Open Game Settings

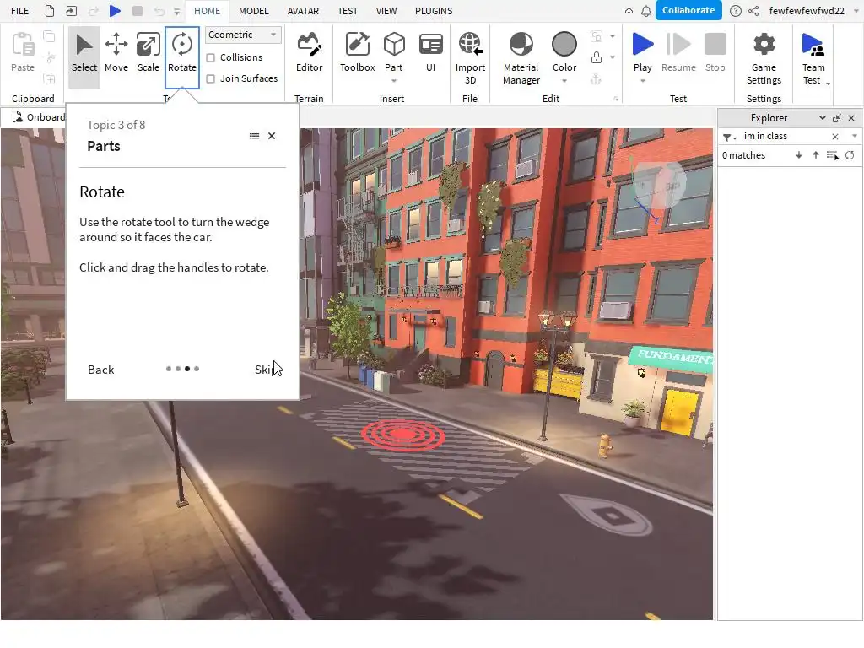[x=764, y=58]
